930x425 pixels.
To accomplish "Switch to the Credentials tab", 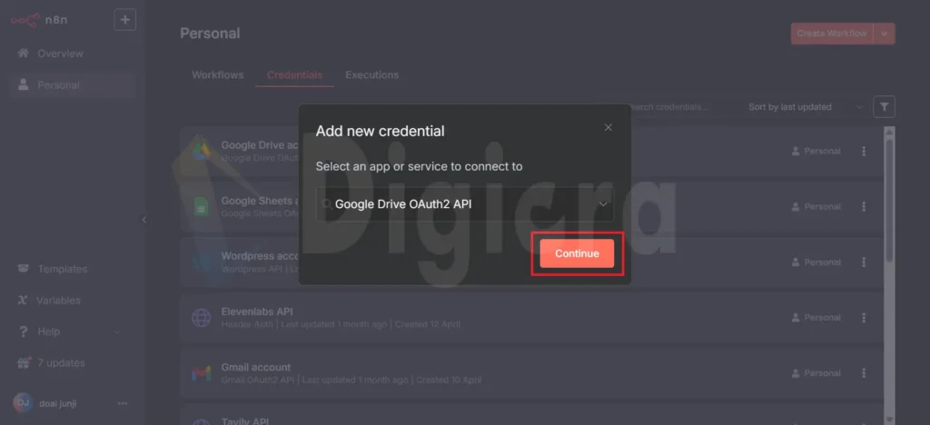I will [295, 75].
